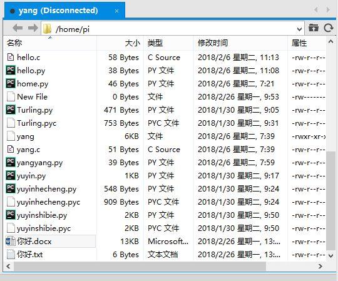Click the home.py PyCharm icon
Screen dimensions: 338x281
coord(11,83)
